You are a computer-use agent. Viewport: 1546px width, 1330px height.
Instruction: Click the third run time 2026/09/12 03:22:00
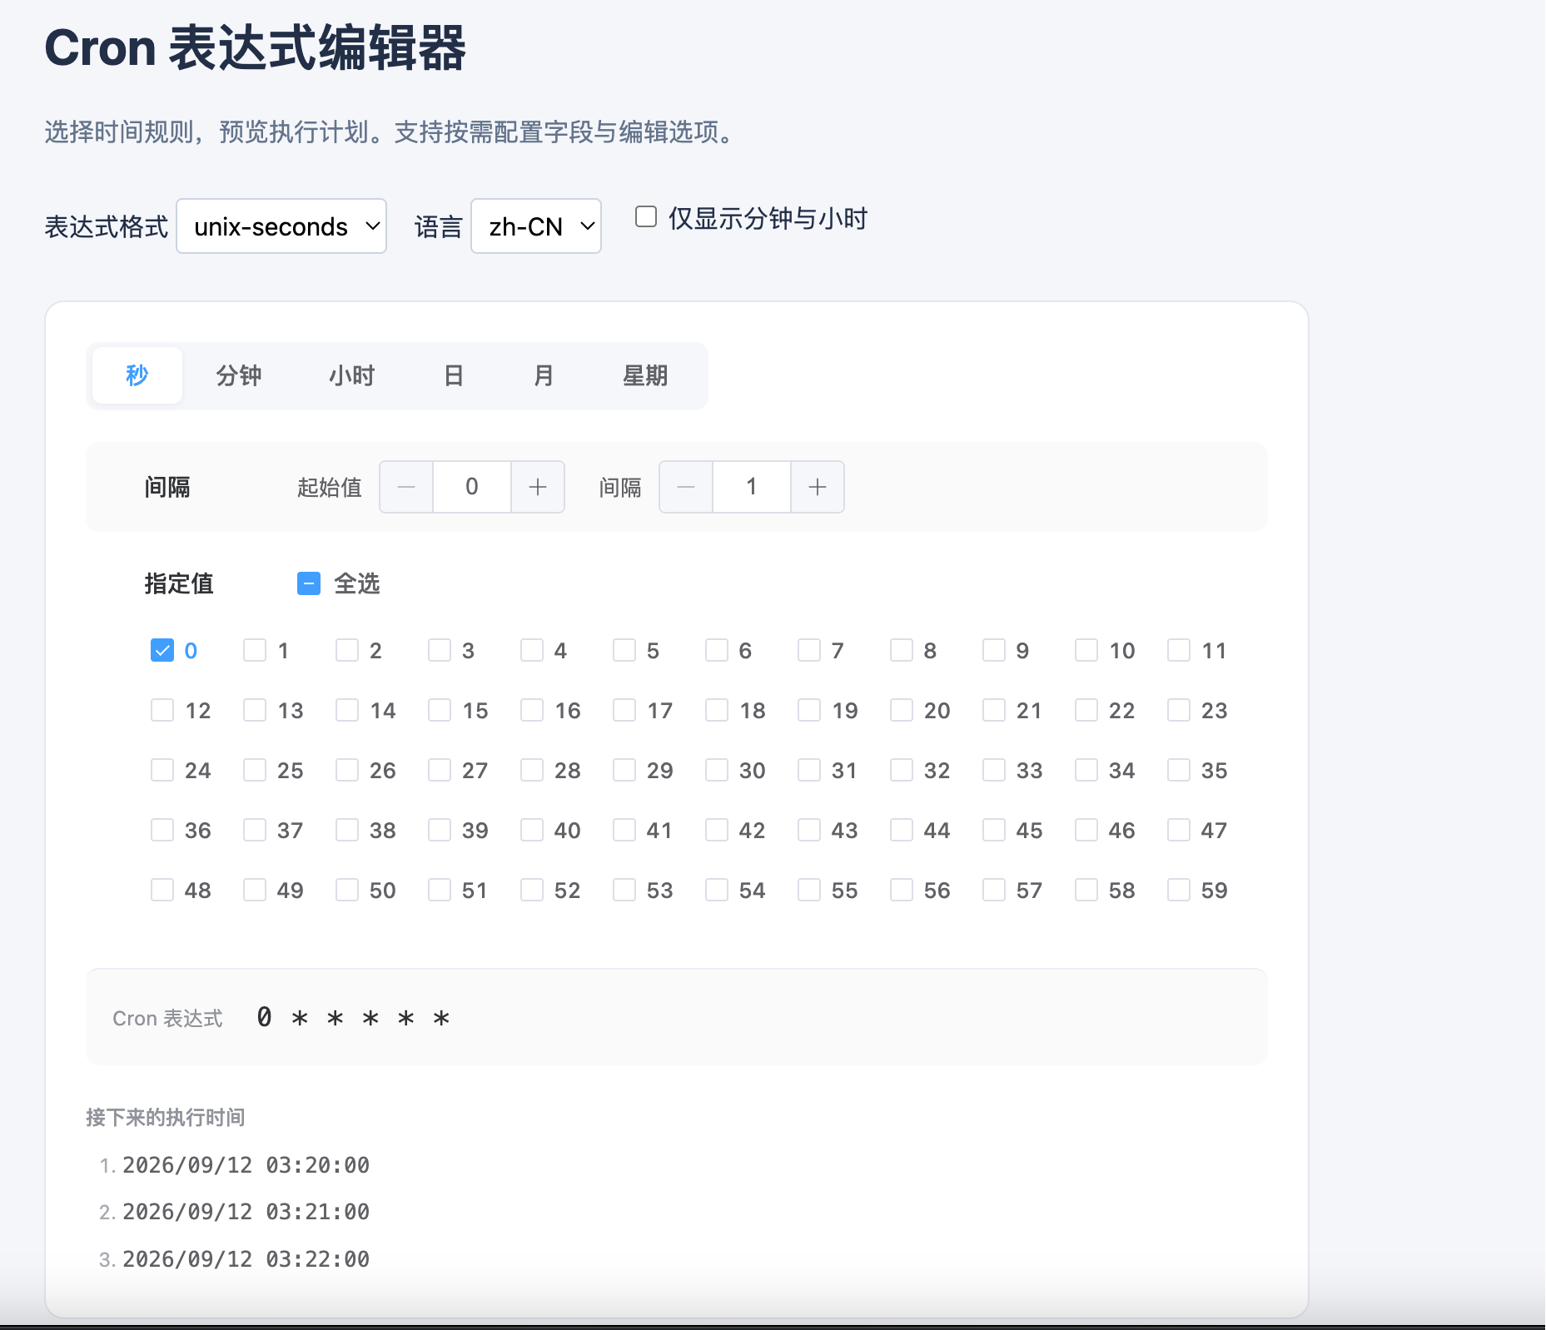pos(246,1259)
